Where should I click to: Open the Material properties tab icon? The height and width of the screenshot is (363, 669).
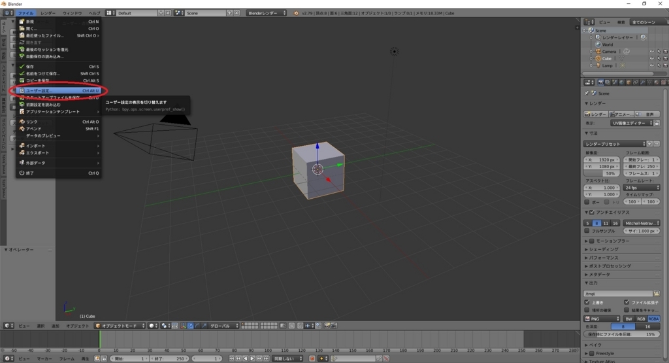[x=656, y=82]
